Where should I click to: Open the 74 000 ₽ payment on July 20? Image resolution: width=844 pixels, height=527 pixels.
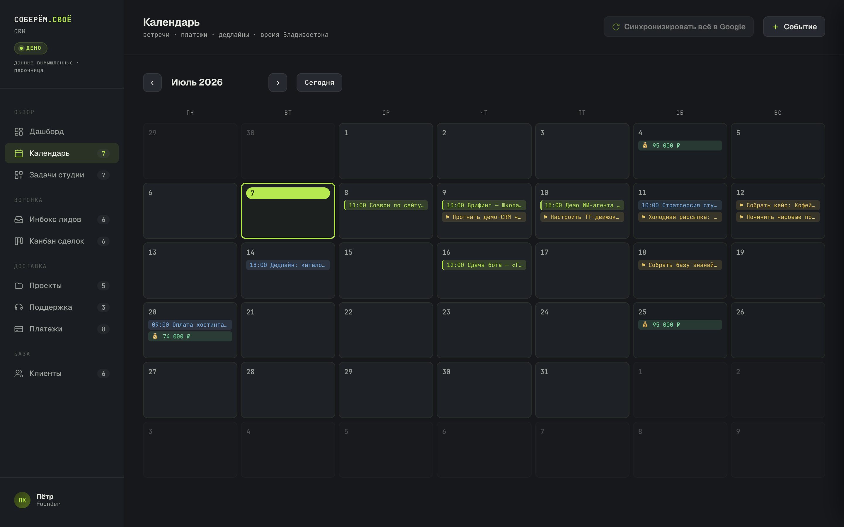click(x=190, y=336)
